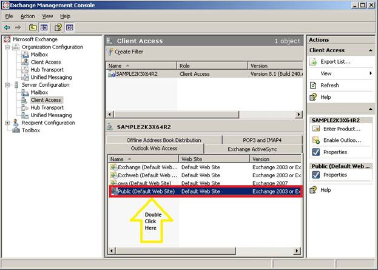
Task: Click the Help icon at bottom of Actions pane
Action: [x=314, y=190]
